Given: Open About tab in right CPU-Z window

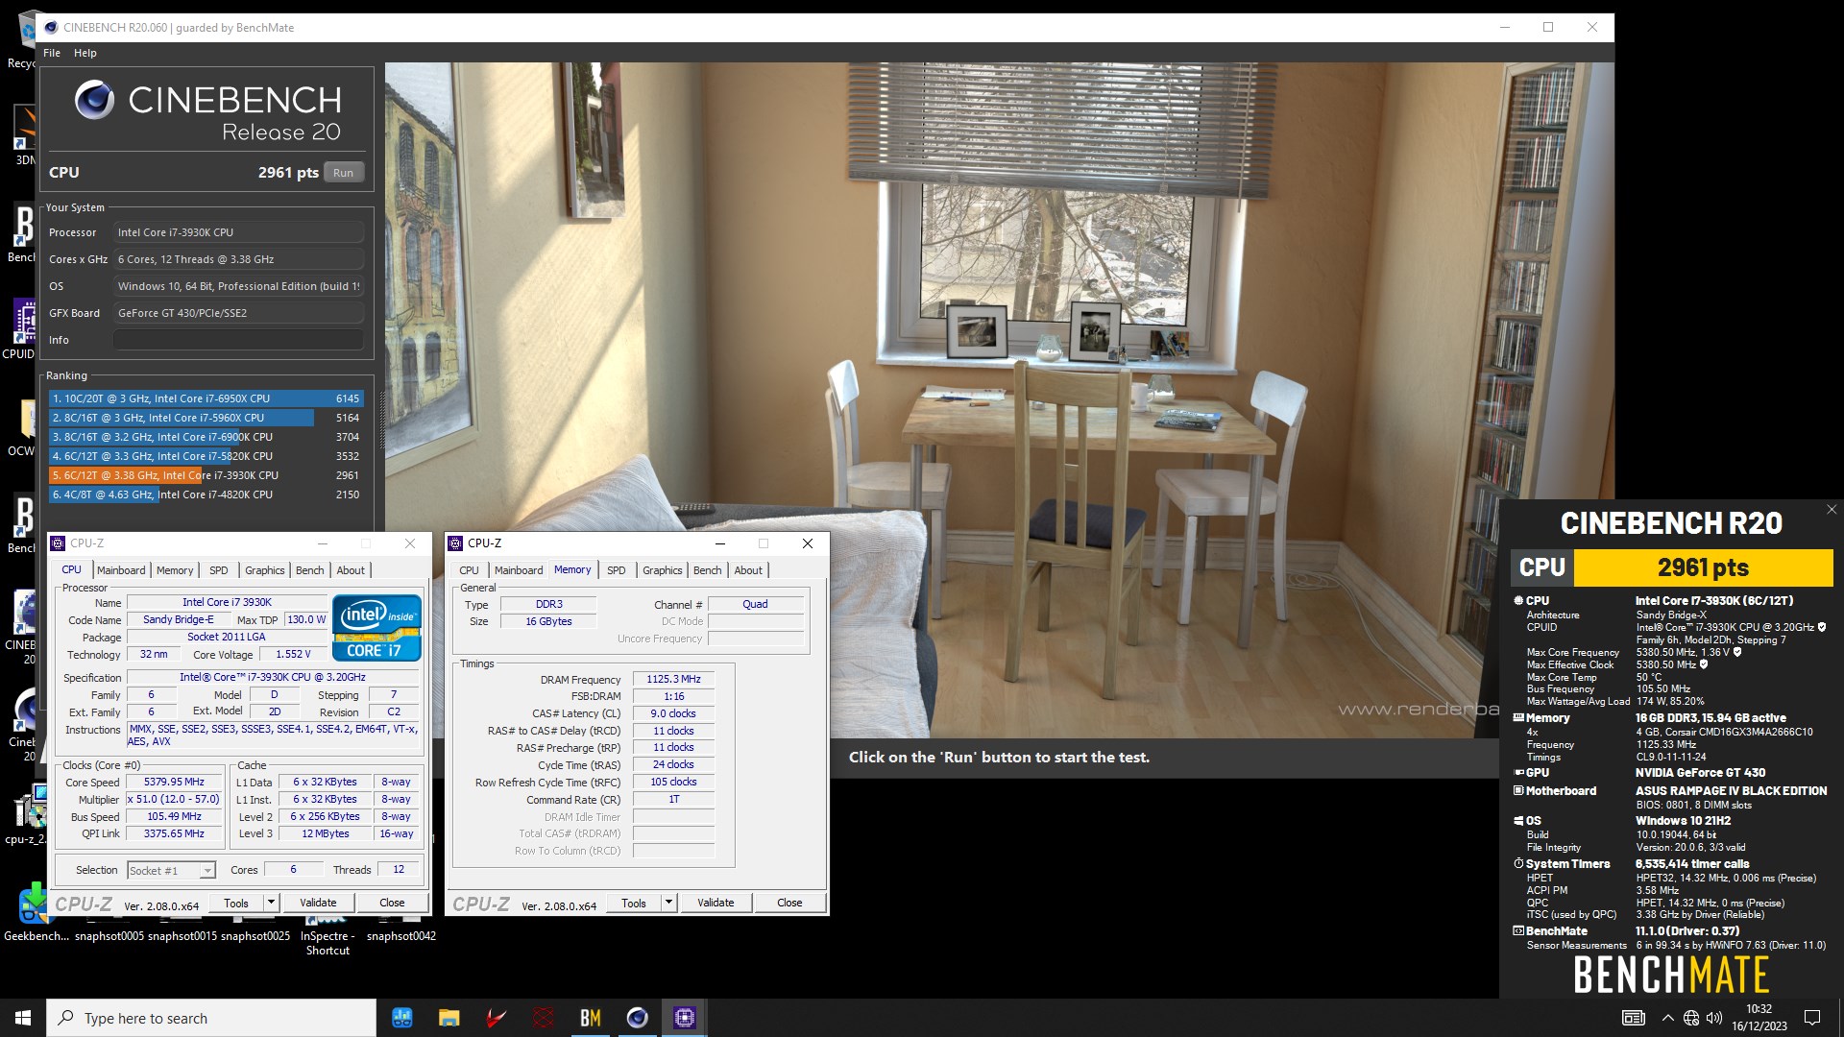Looking at the screenshot, I should click(x=748, y=570).
